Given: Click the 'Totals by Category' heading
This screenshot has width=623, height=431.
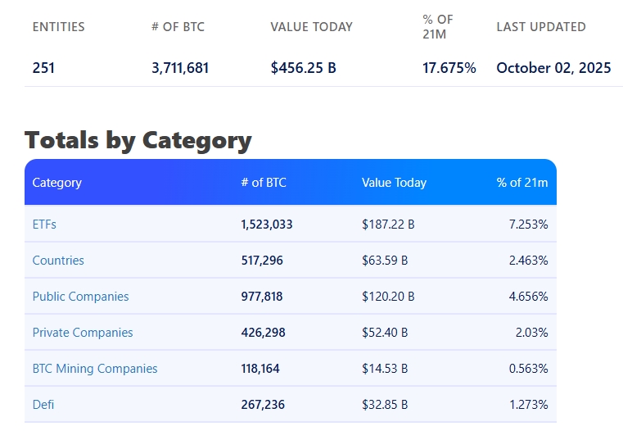Looking at the screenshot, I should pos(138,140).
